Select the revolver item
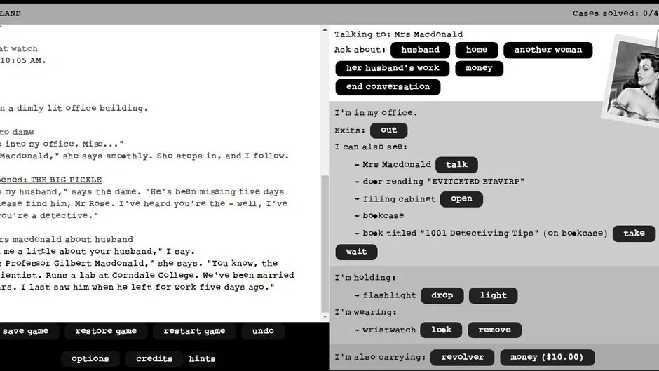Screen dimensions: 659x371 point(462,358)
